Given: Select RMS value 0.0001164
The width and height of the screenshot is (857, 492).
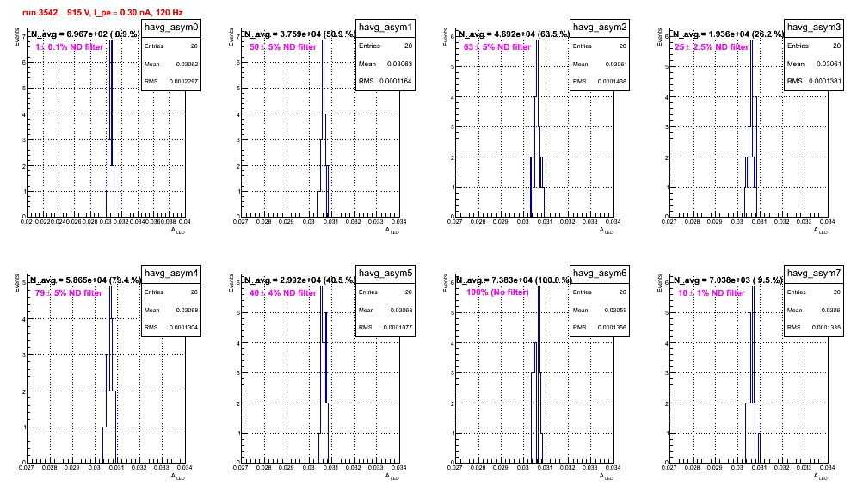Looking at the screenshot, I should 396,81.
